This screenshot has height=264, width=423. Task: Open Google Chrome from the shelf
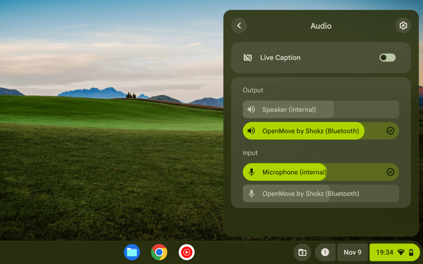point(159,252)
